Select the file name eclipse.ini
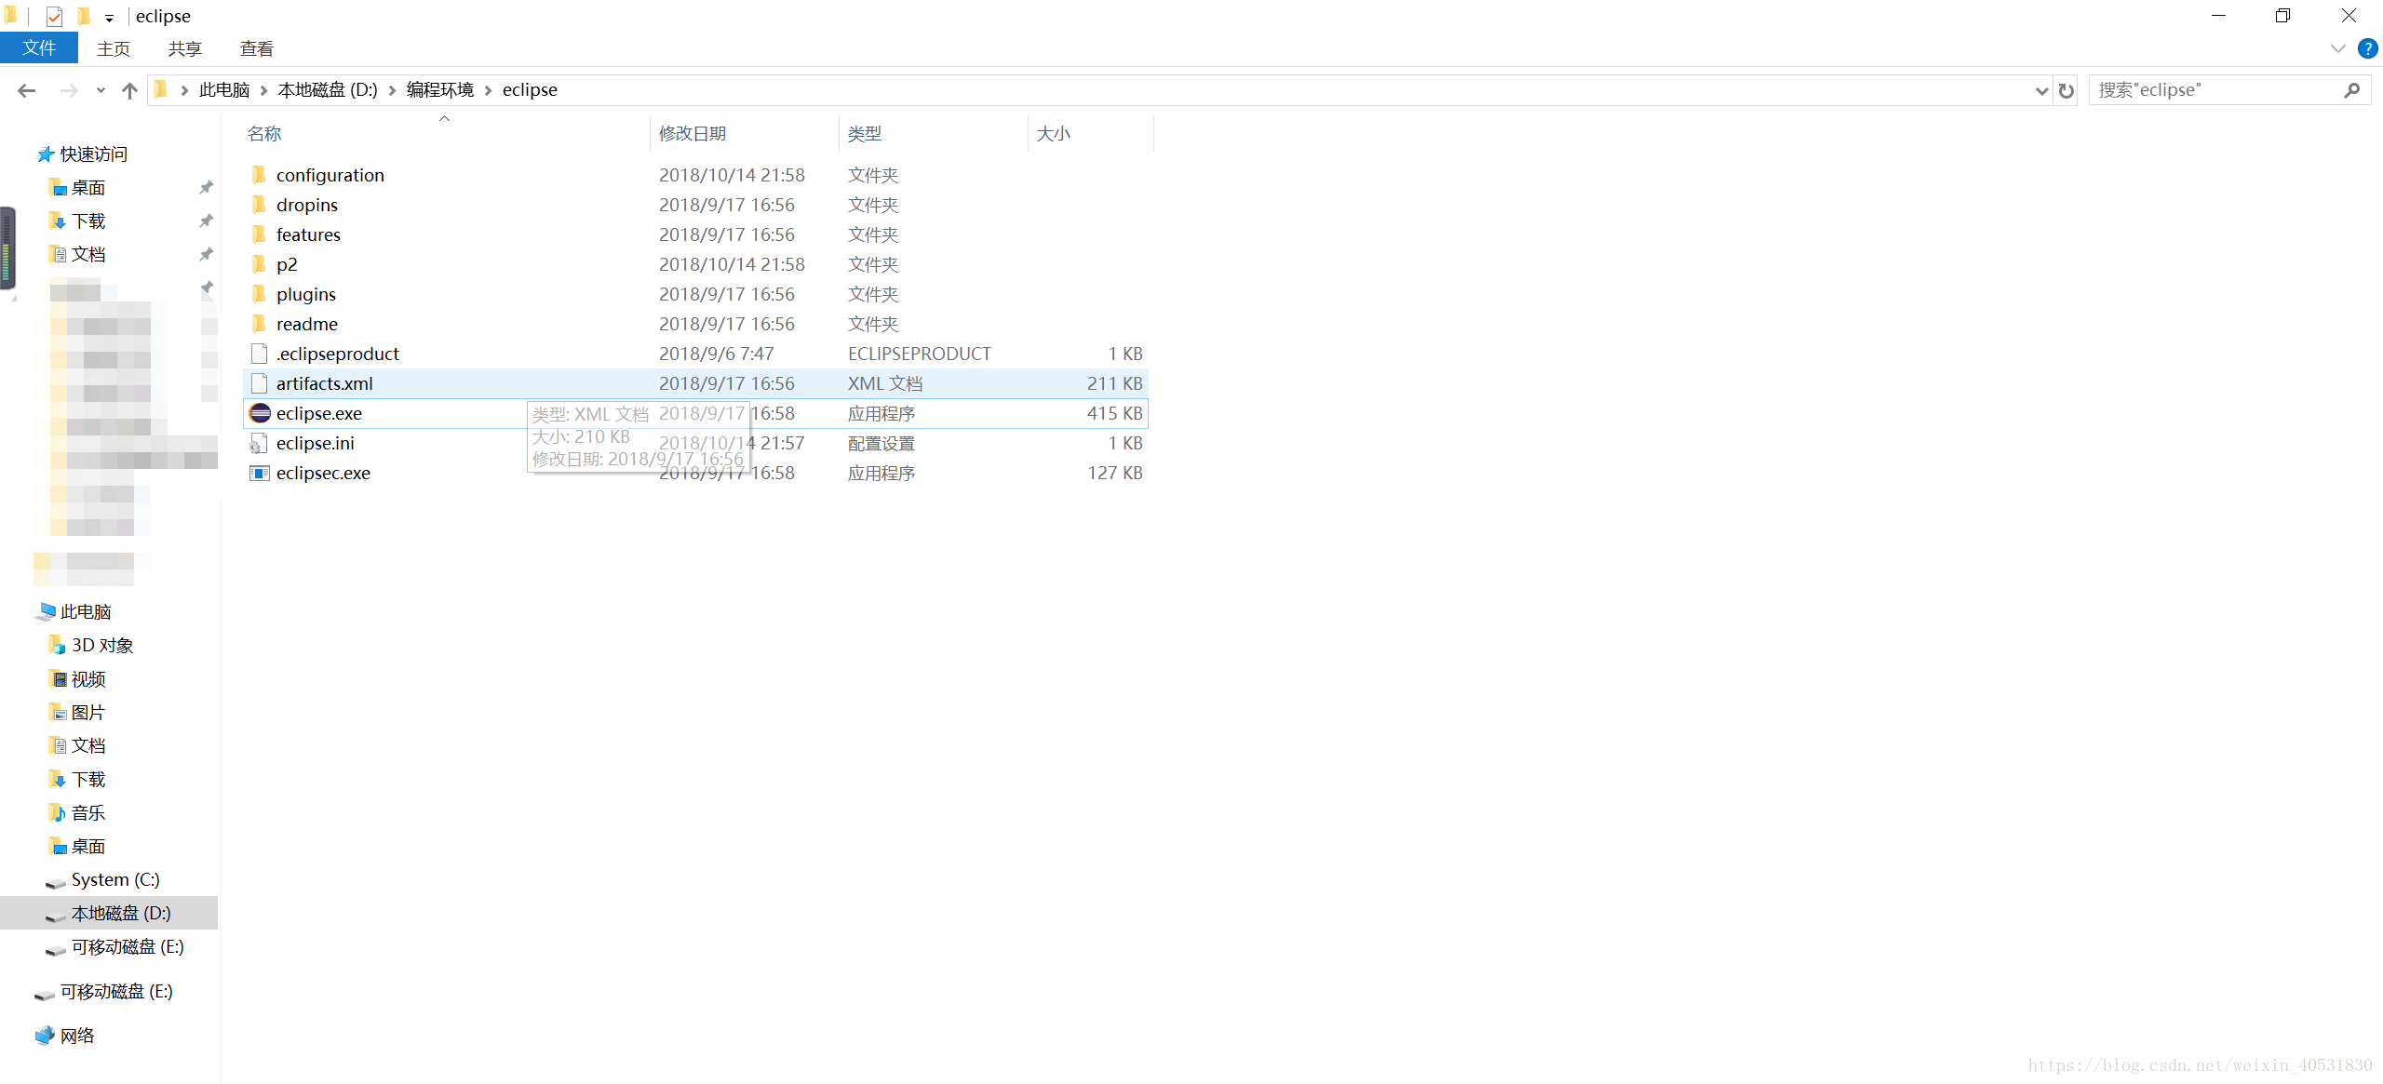This screenshot has width=2383, height=1084. pyautogui.click(x=315, y=443)
